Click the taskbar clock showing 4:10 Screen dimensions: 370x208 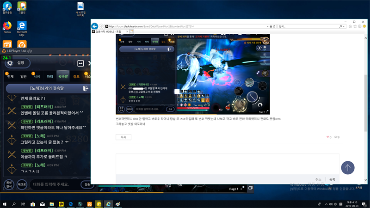(352, 204)
